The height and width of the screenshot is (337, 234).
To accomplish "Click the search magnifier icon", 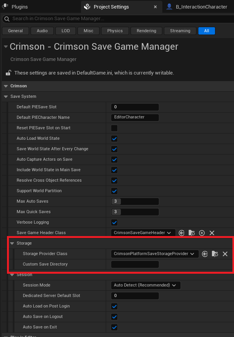I will [7, 19].
